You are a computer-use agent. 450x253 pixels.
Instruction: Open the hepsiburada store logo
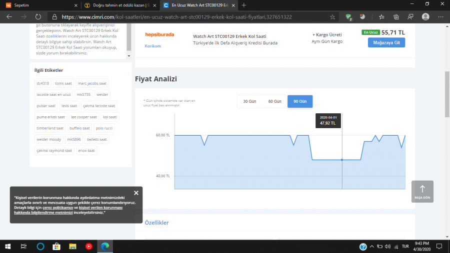159,34
